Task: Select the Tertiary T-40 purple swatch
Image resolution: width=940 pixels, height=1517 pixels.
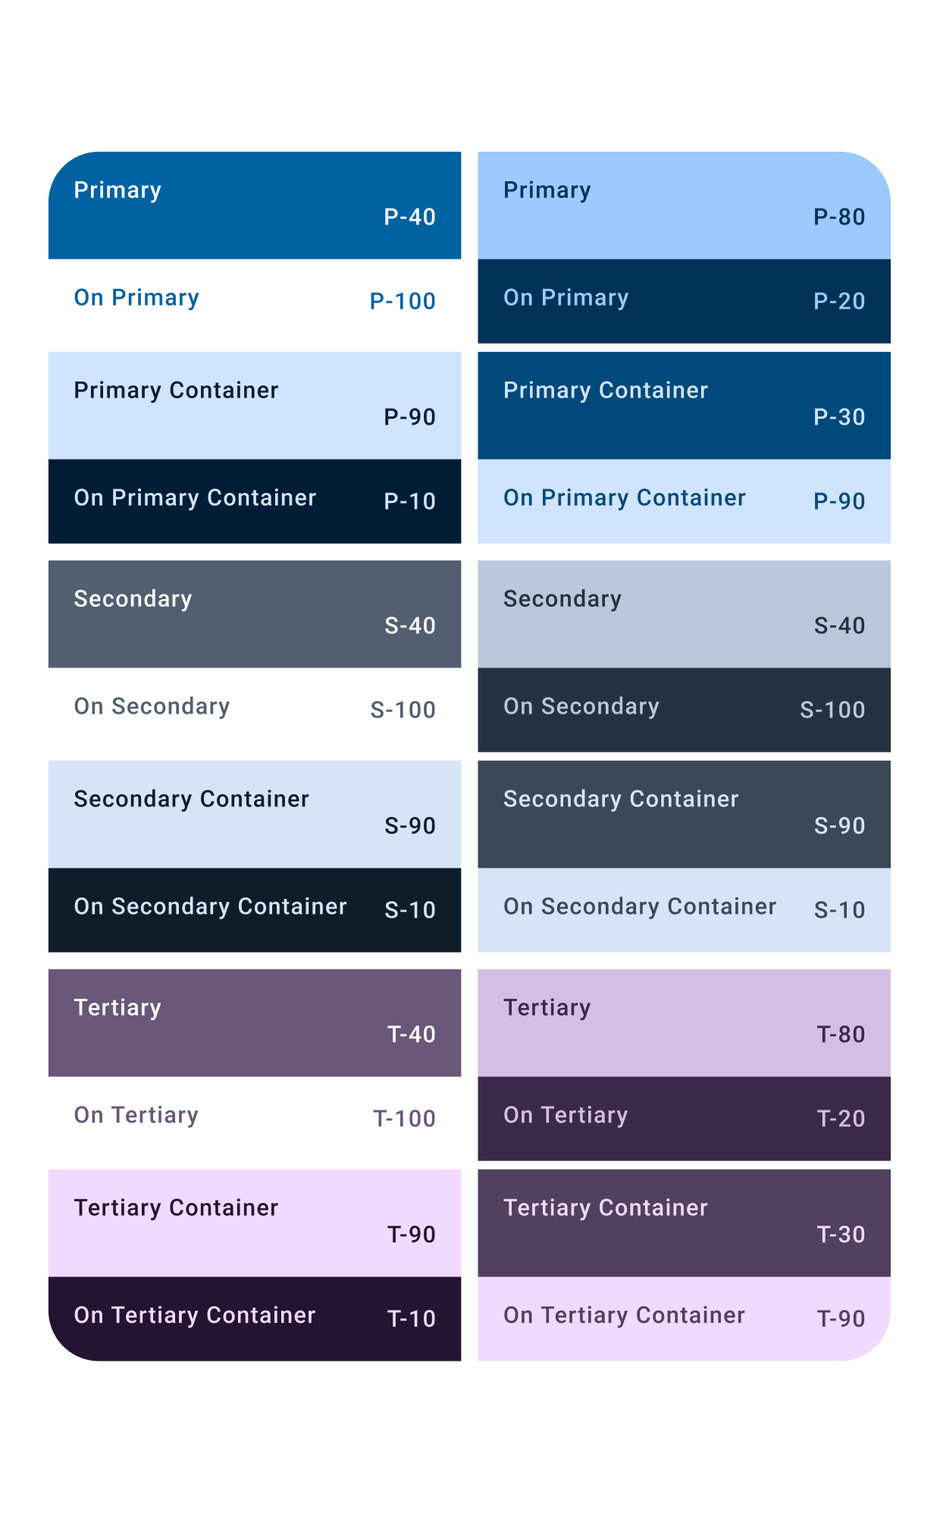Action: (255, 1022)
